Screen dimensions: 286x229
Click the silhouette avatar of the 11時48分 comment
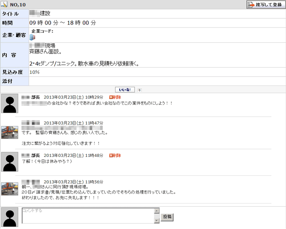(x=10, y=161)
